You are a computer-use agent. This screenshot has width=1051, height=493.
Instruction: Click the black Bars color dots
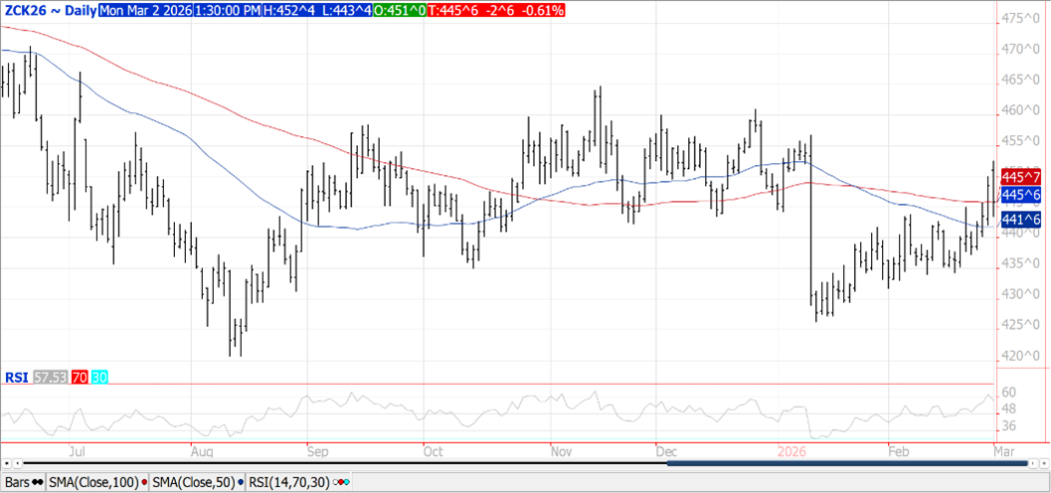tap(38, 483)
